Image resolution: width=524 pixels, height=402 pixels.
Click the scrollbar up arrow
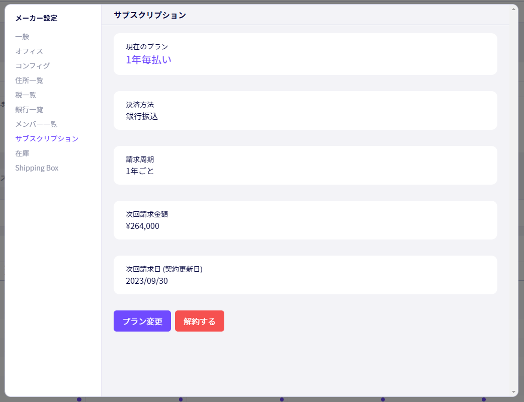click(513, 9)
